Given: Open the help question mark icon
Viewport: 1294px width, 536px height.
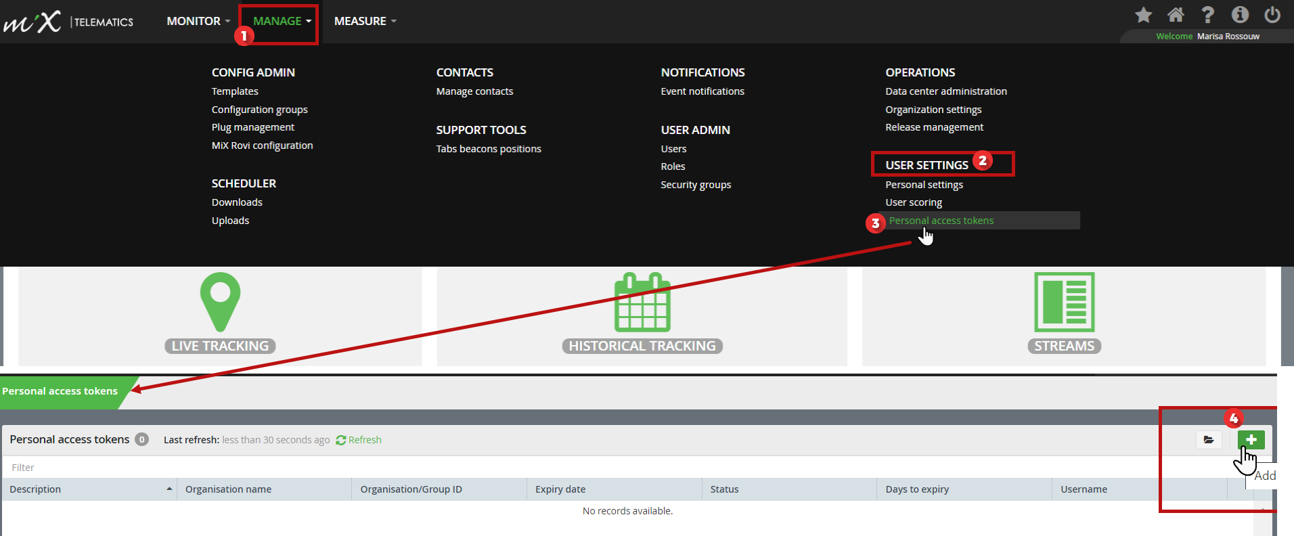Looking at the screenshot, I should [x=1207, y=15].
